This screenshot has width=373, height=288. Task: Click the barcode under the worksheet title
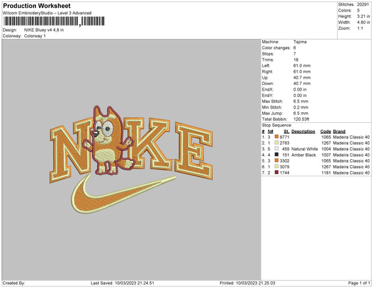(x=54, y=21)
